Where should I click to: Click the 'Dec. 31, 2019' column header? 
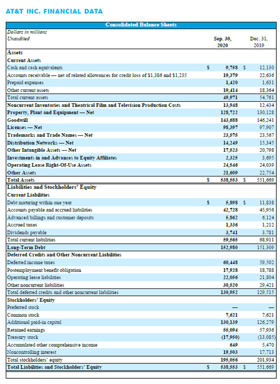coord(259,42)
